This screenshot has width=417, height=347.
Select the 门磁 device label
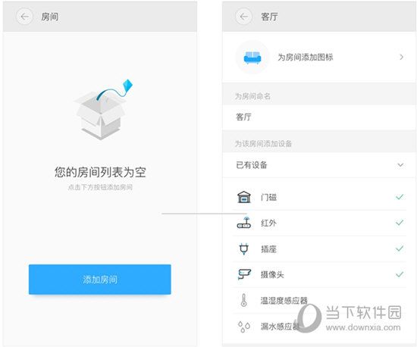click(x=268, y=197)
